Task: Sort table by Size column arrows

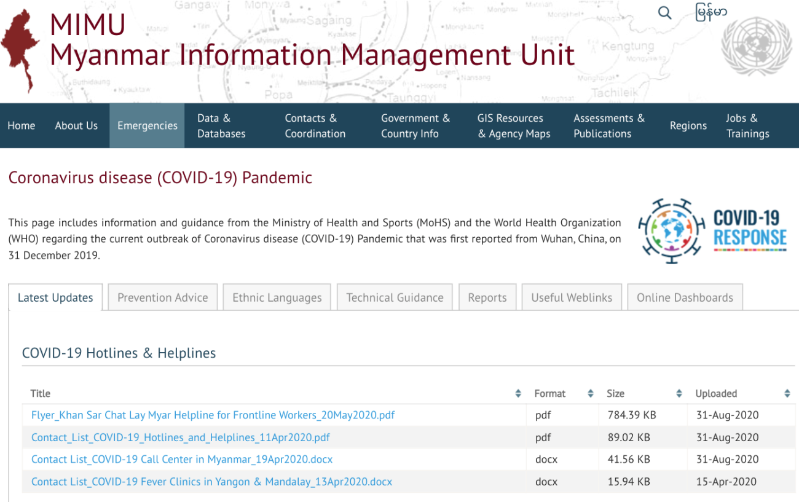Action: tap(679, 393)
